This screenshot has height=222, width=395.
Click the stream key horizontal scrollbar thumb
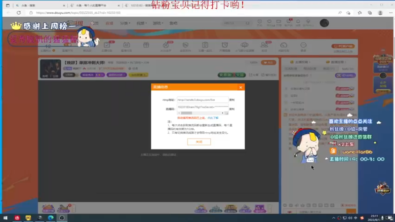pyautogui.click(x=187, y=113)
